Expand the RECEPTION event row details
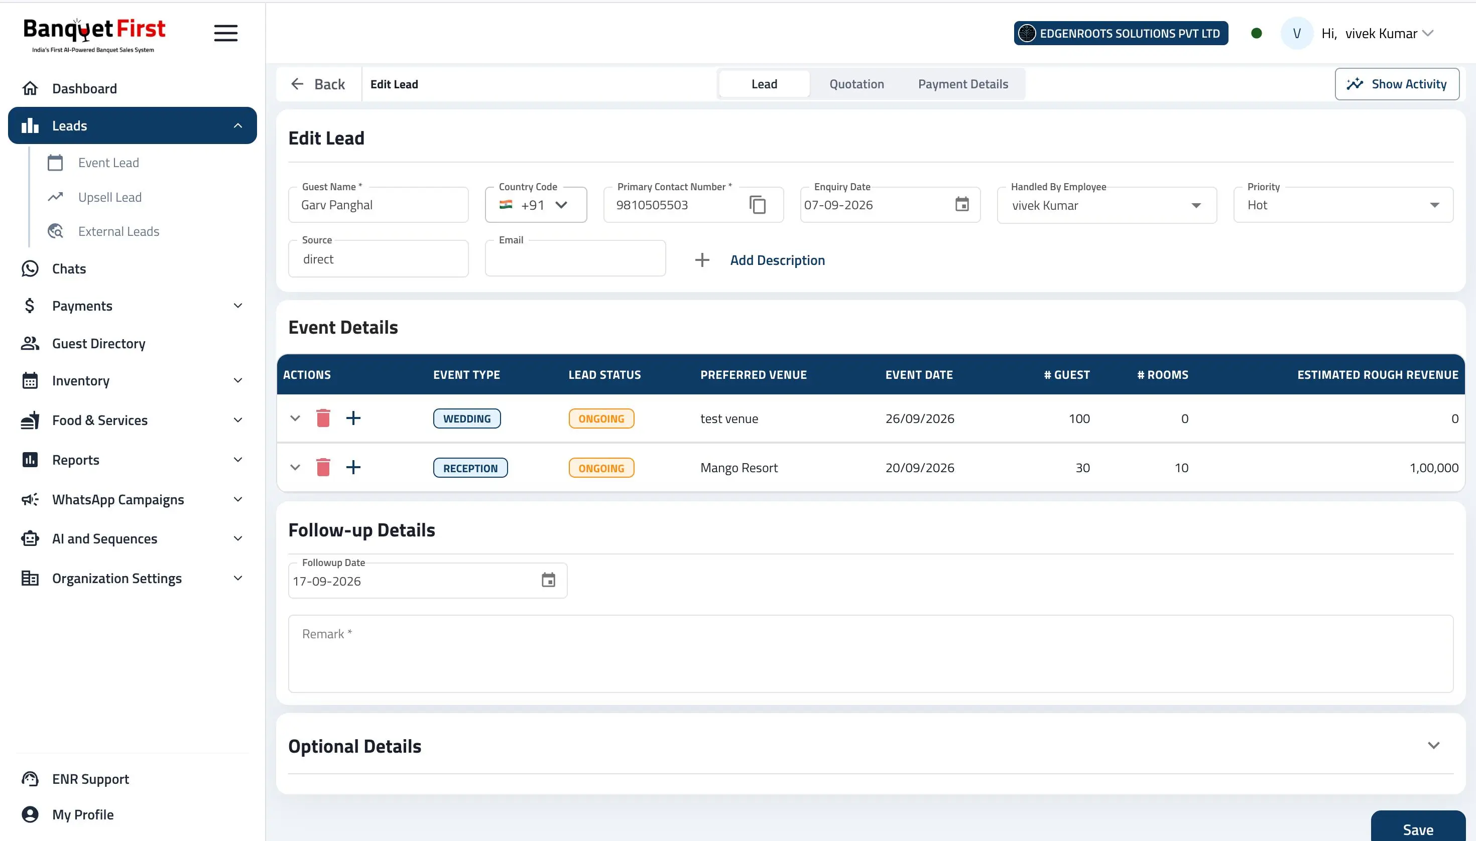Screen dimensions: 1476x841 pyautogui.click(x=295, y=467)
